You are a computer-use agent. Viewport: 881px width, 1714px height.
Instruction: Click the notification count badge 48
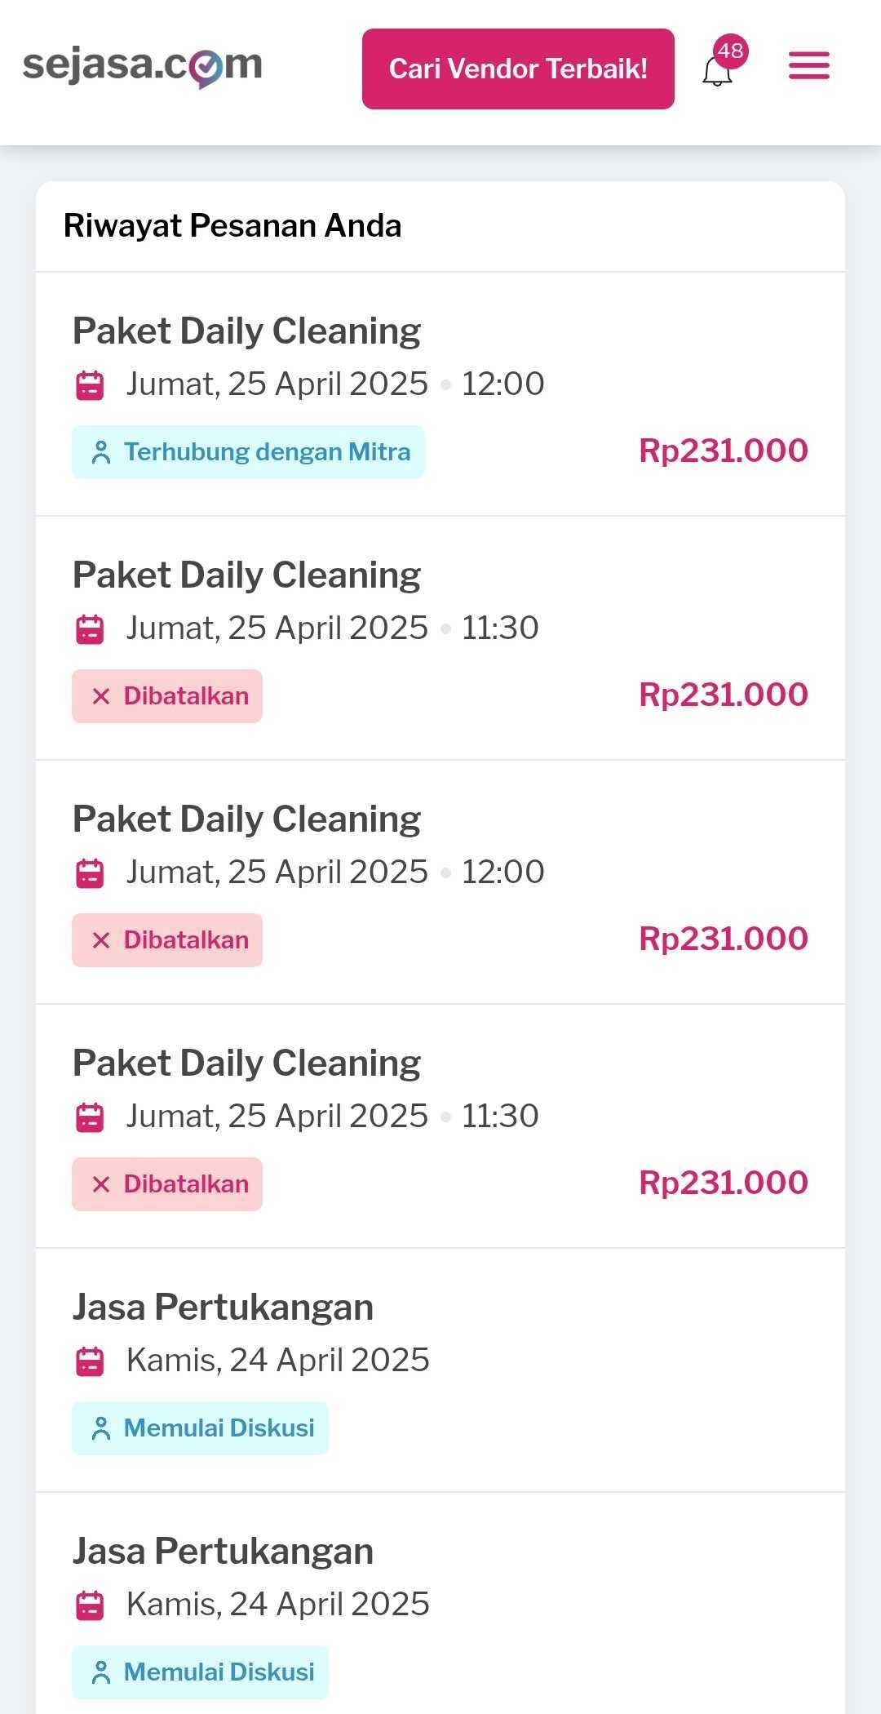pos(730,51)
